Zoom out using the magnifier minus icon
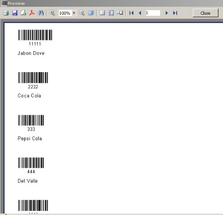The image size is (223, 215). (82, 13)
